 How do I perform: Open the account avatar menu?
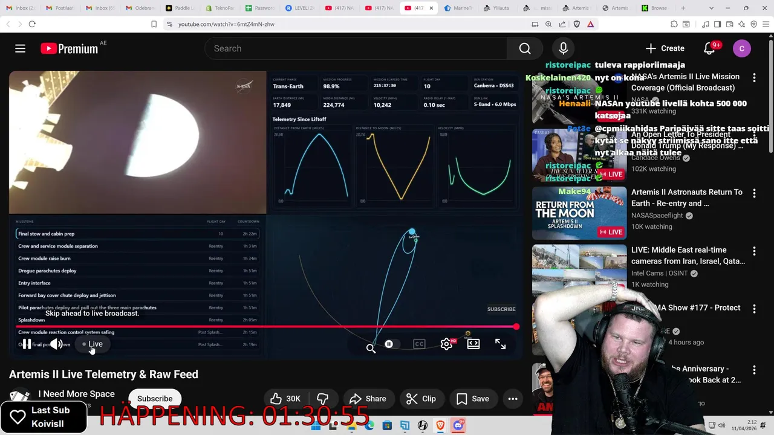point(742,48)
